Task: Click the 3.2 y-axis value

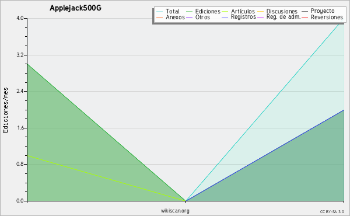Action: 20,55
